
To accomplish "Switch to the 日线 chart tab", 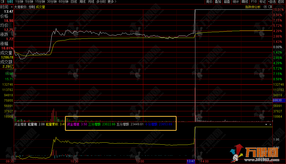I will tap(74, 2).
